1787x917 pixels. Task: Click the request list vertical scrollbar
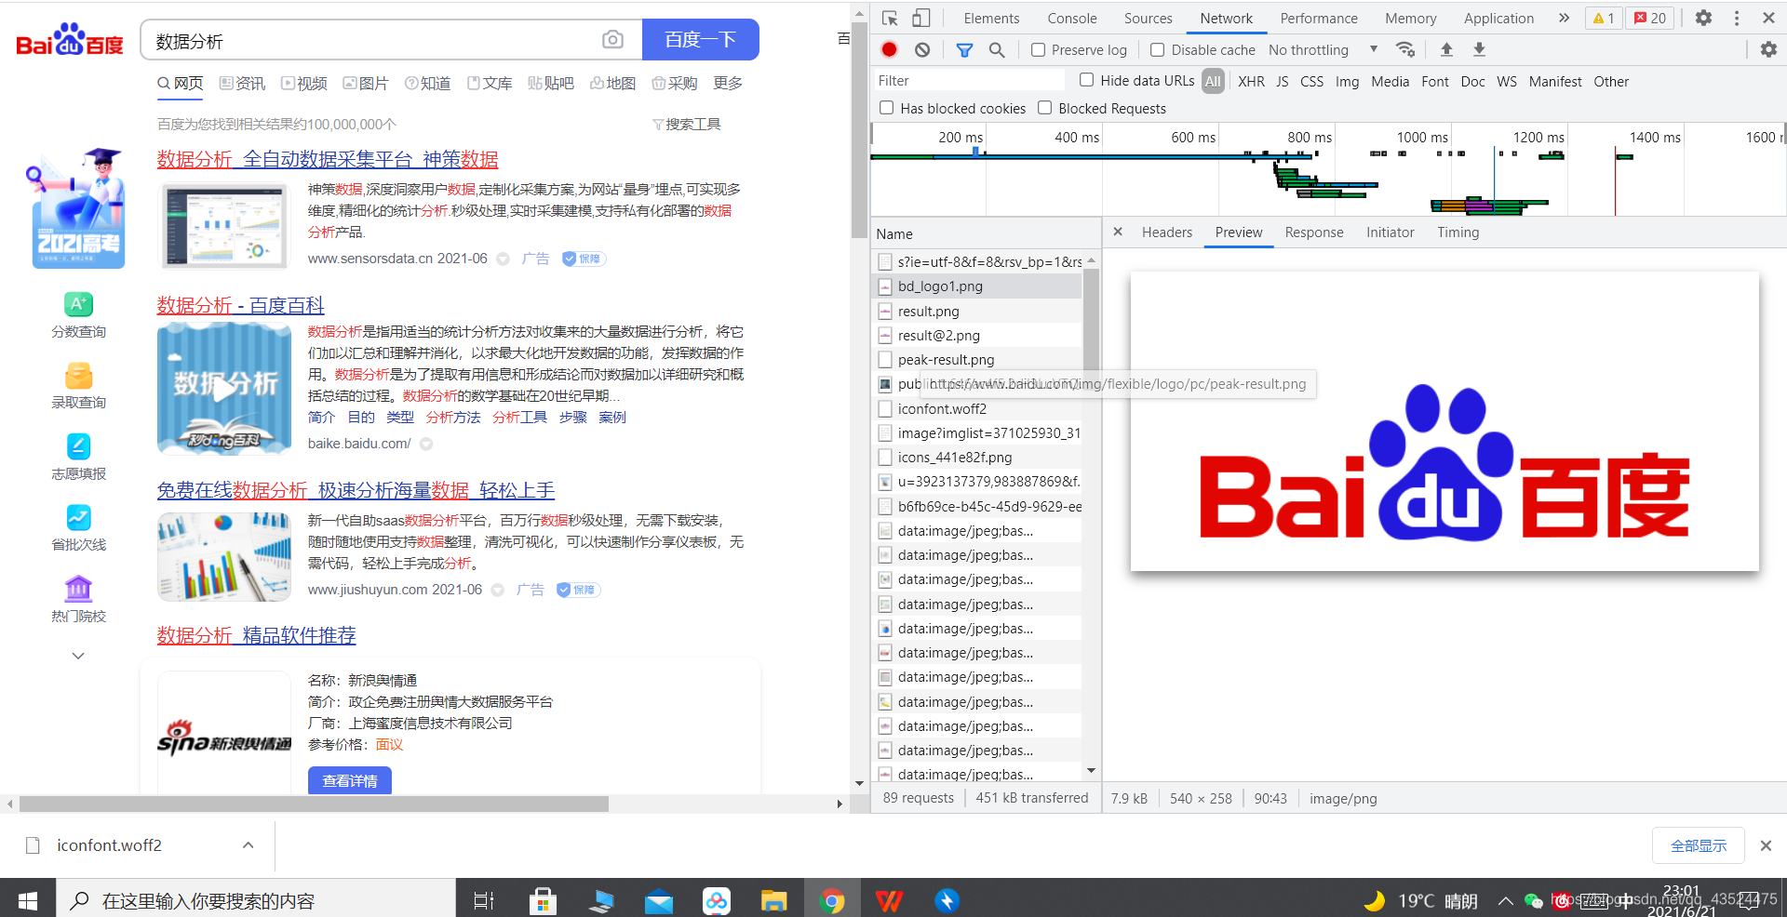(1091, 321)
